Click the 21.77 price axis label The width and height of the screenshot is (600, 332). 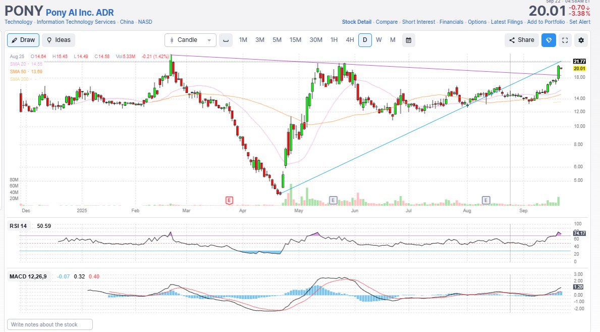coord(579,61)
